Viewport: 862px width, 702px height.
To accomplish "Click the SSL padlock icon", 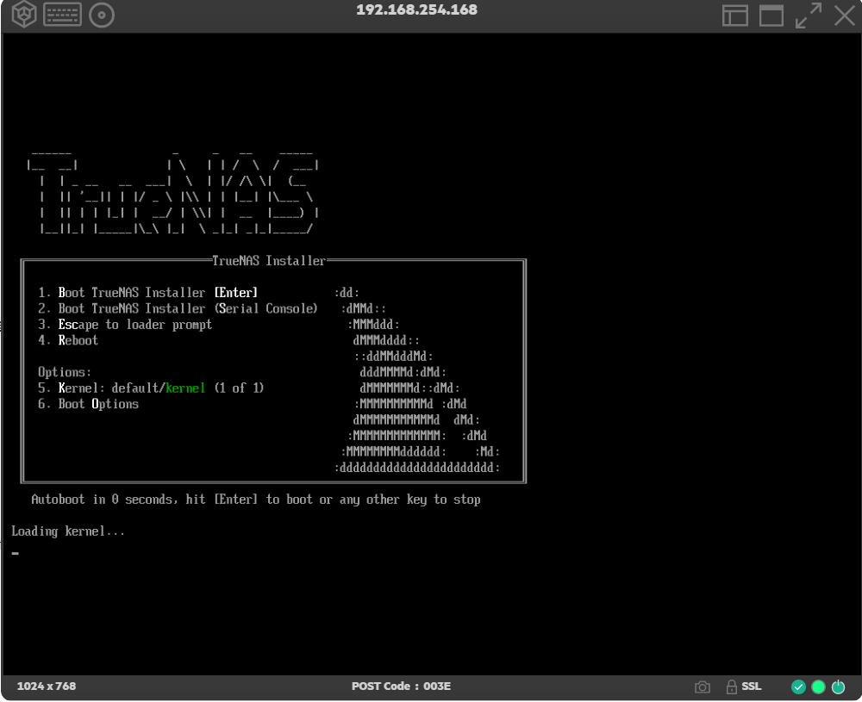I will point(732,687).
